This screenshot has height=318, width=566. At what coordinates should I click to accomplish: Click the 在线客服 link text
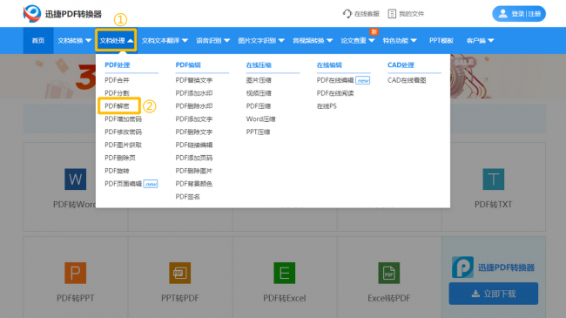367,14
